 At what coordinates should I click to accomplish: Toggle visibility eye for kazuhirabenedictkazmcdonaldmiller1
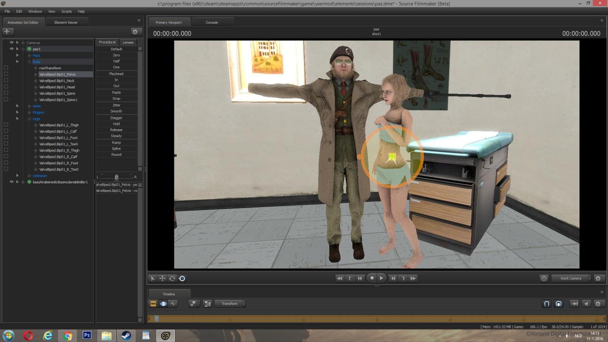(11, 182)
